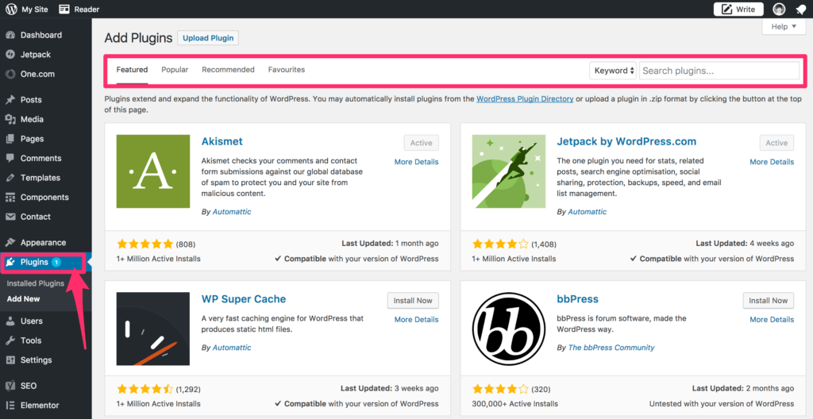This screenshot has width=813, height=419.
Task: Focus the Search plugins field
Action: coord(719,71)
